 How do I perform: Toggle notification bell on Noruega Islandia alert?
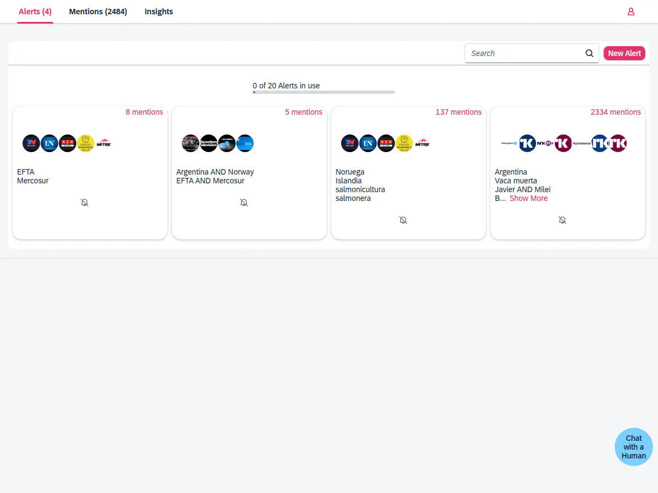click(x=403, y=220)
